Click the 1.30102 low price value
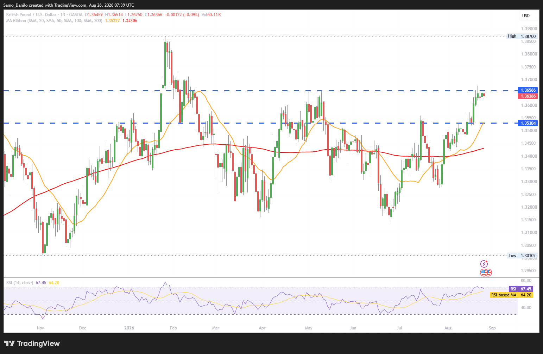Viewport: 543px width, 354px height. click(528, 256)
